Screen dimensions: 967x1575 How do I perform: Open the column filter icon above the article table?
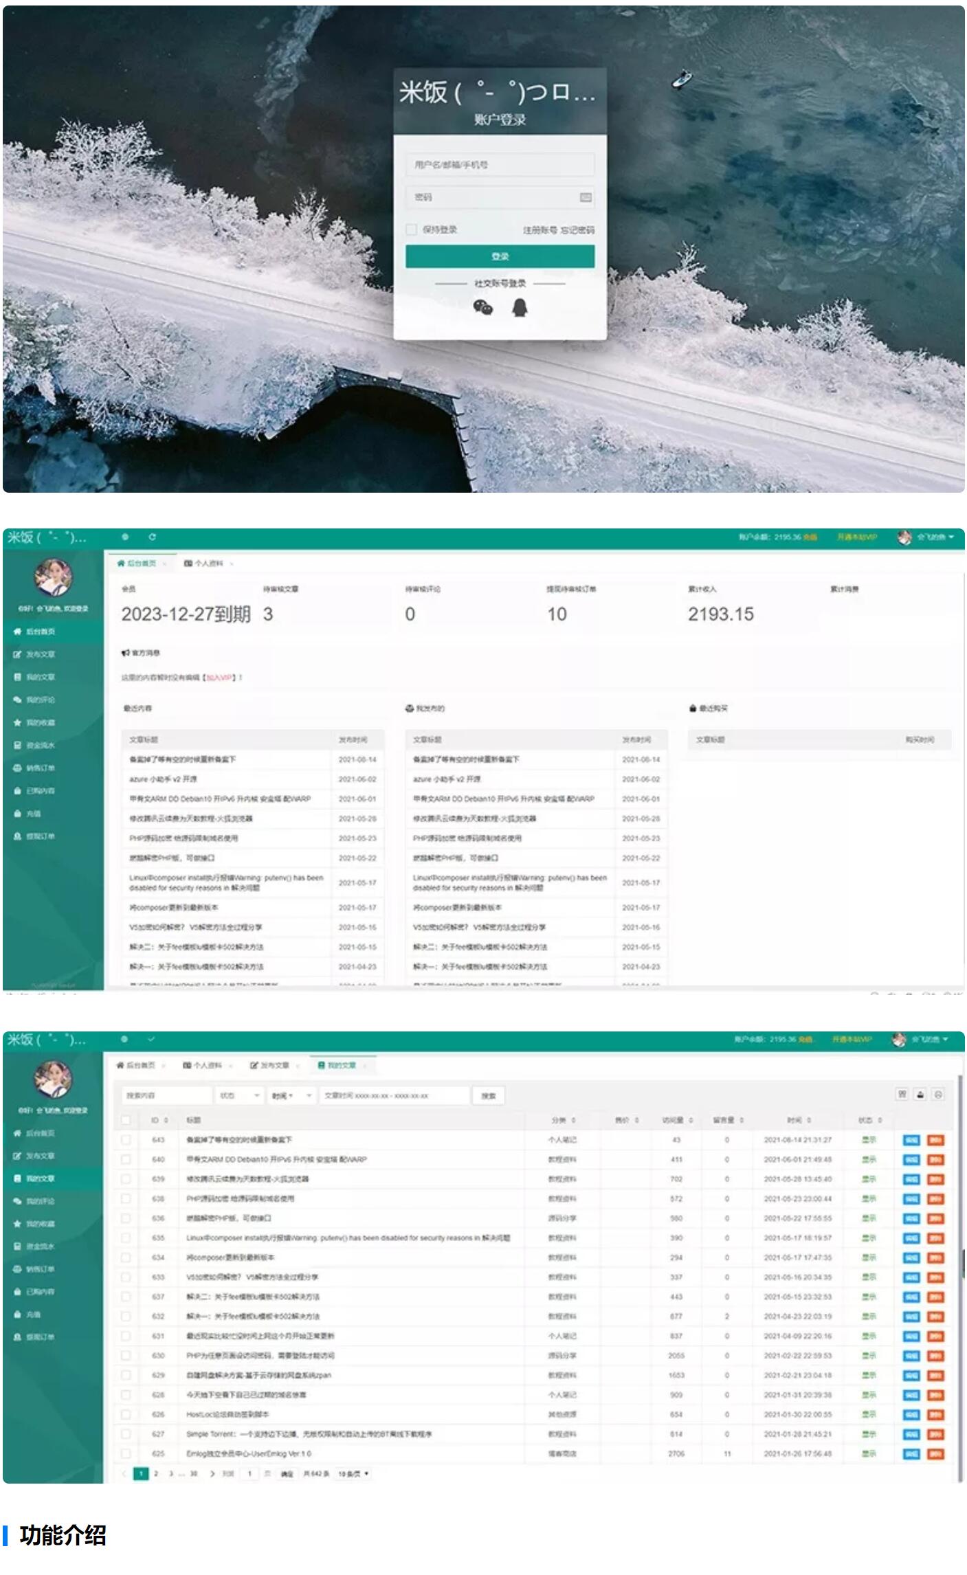pos(902,1095)
